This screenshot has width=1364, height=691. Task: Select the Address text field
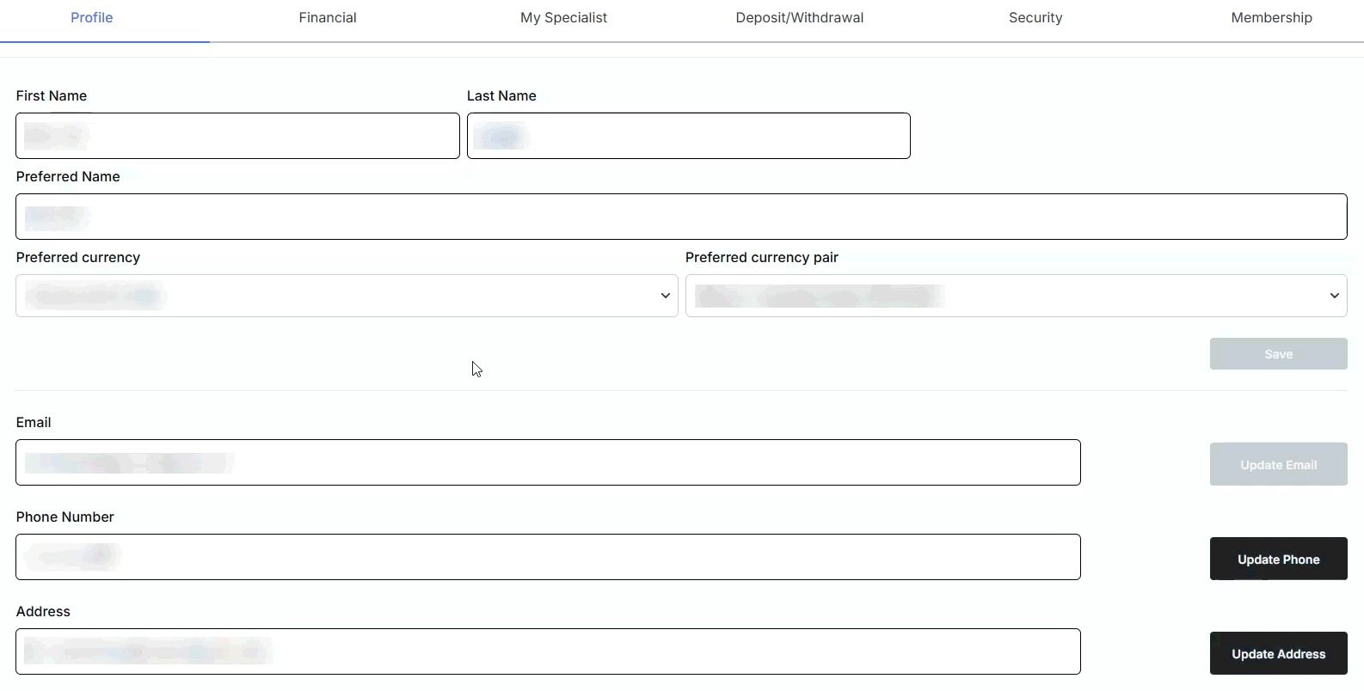pos(548,651)
